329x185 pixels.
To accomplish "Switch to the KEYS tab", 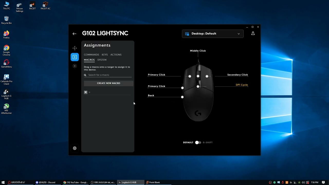I will [x=105, y=55].
